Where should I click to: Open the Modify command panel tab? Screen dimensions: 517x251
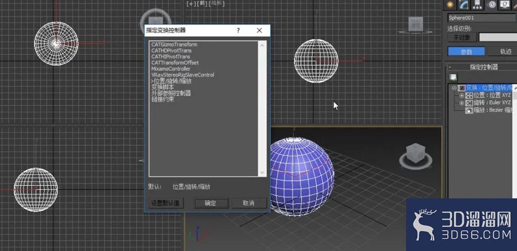(x=464, y=4)
